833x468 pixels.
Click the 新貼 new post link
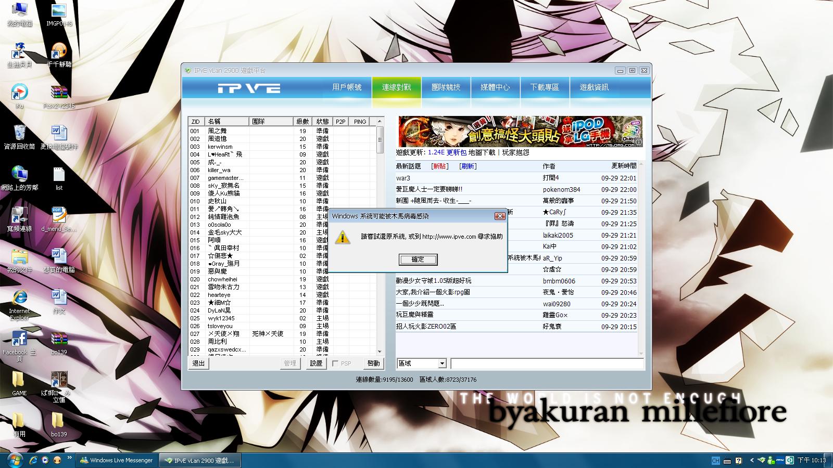tap(440, 166)
